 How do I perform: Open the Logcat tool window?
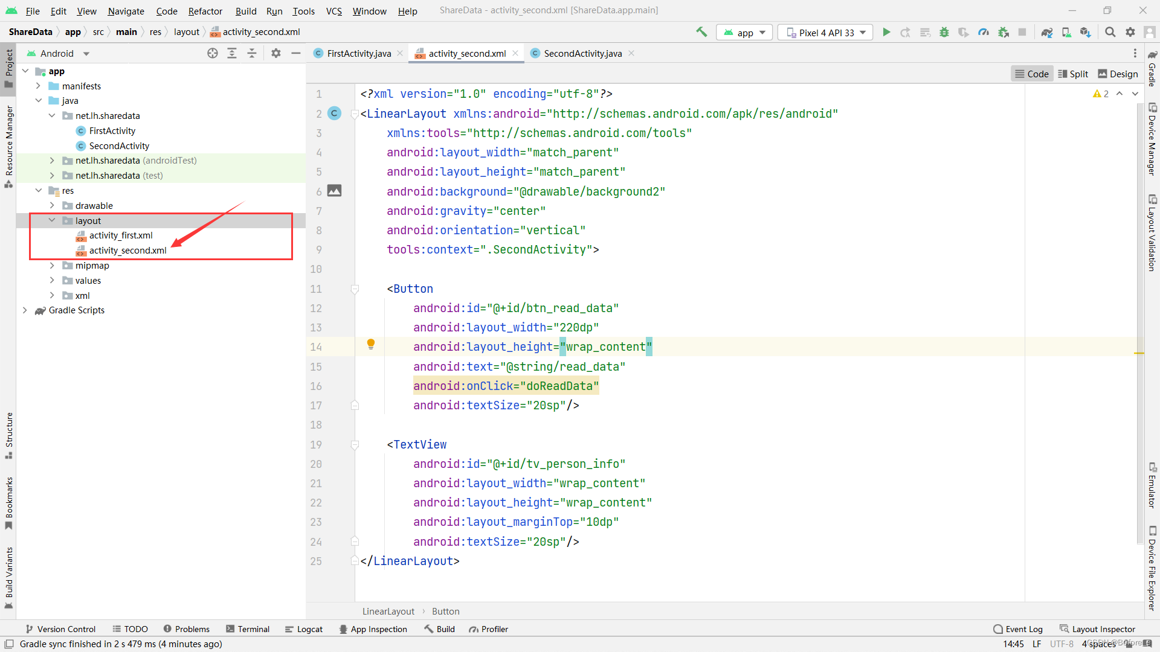pyautogui.click(x=304, y=629)
